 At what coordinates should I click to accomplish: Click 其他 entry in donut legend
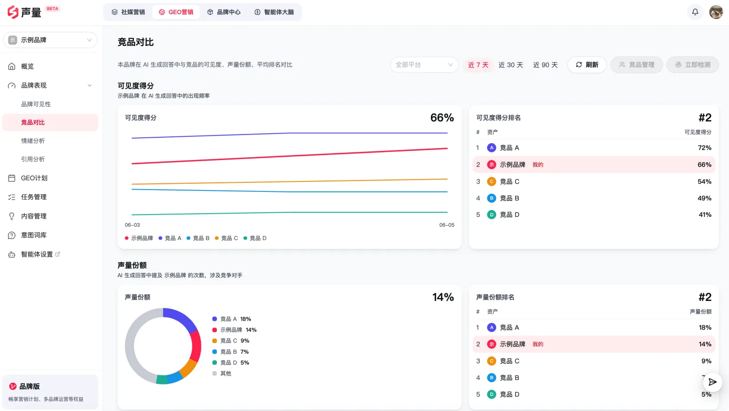(x=222, y=374)
